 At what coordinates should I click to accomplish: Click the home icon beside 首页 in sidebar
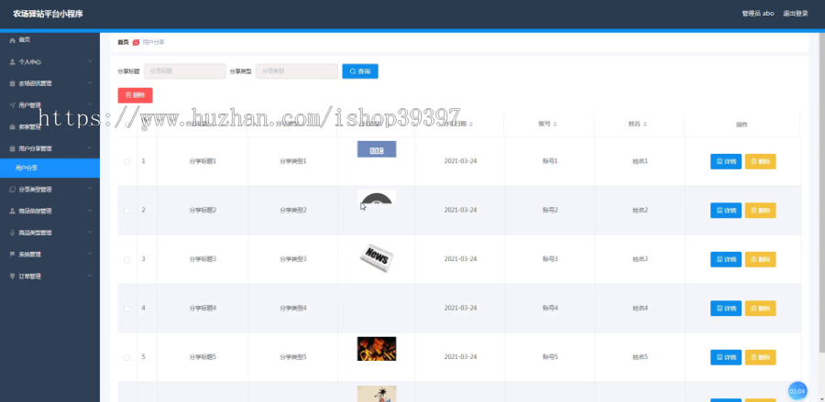(12, 40)
